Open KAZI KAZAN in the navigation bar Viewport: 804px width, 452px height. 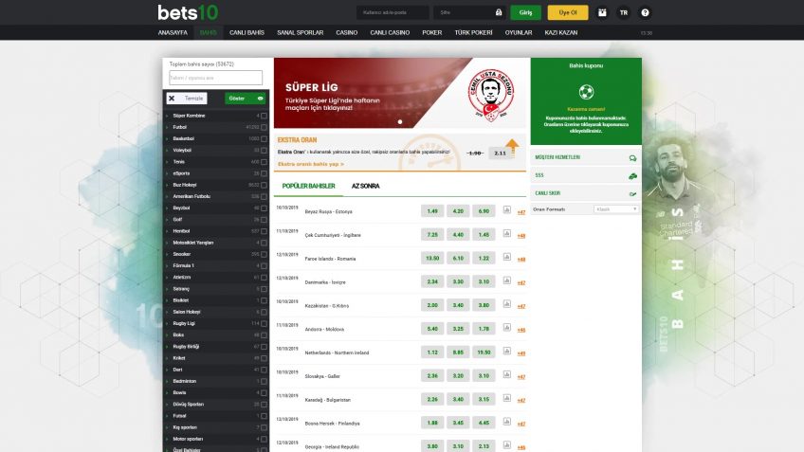(x=561, y=32)
